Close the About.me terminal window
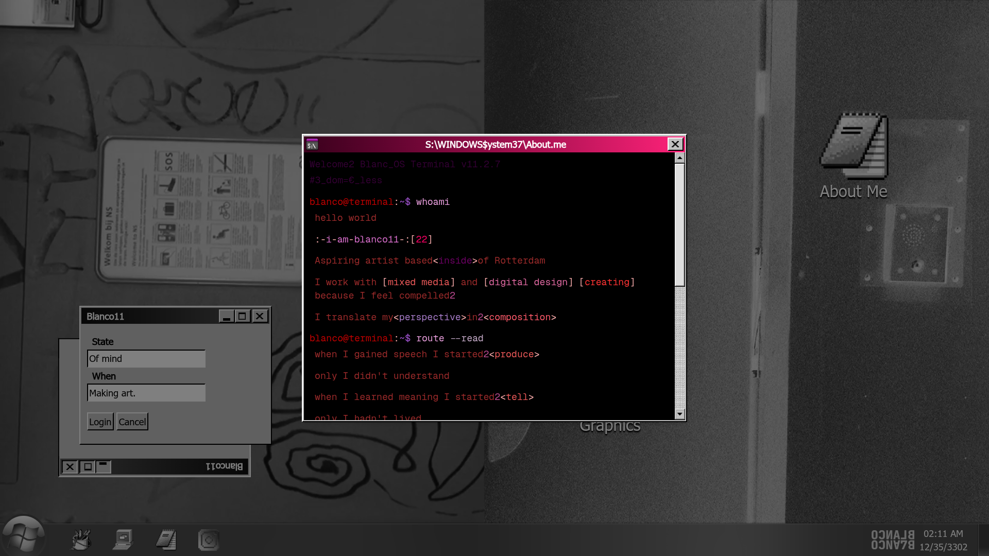The width and height of the screenshot is (989, 556). [675, 145]
